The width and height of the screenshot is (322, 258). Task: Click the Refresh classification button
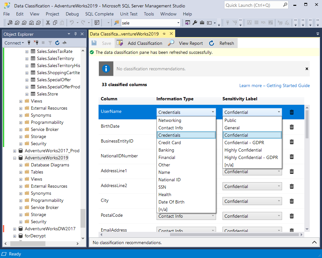tap(222, 43)
